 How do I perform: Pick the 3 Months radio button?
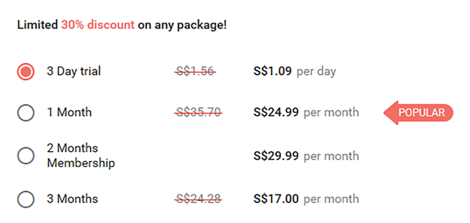(26, 199)
